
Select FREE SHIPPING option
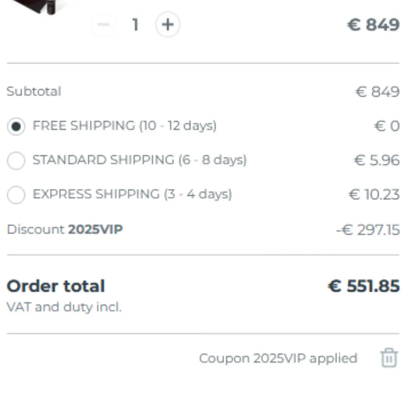16,126
